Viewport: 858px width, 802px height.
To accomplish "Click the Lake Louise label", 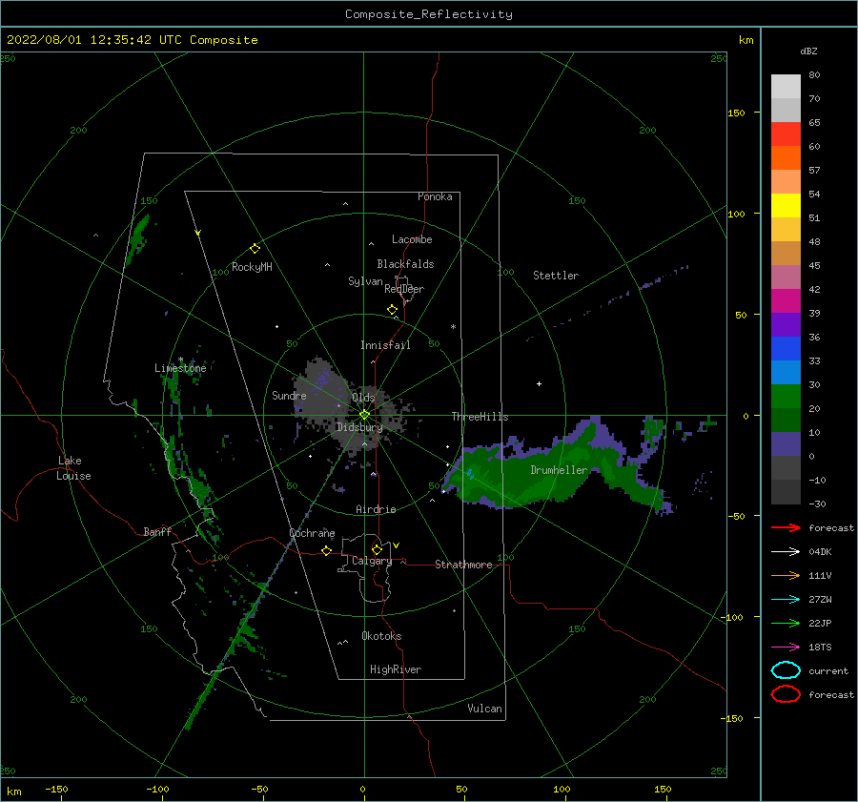I will pos(73,468).
